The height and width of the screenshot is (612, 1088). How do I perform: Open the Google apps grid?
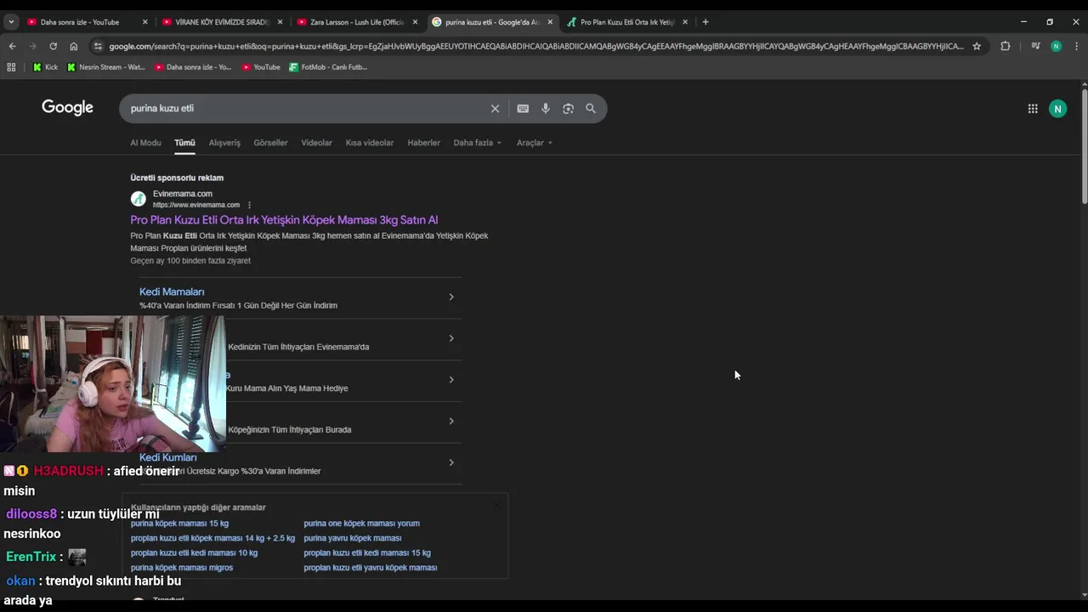point(1033,109)
